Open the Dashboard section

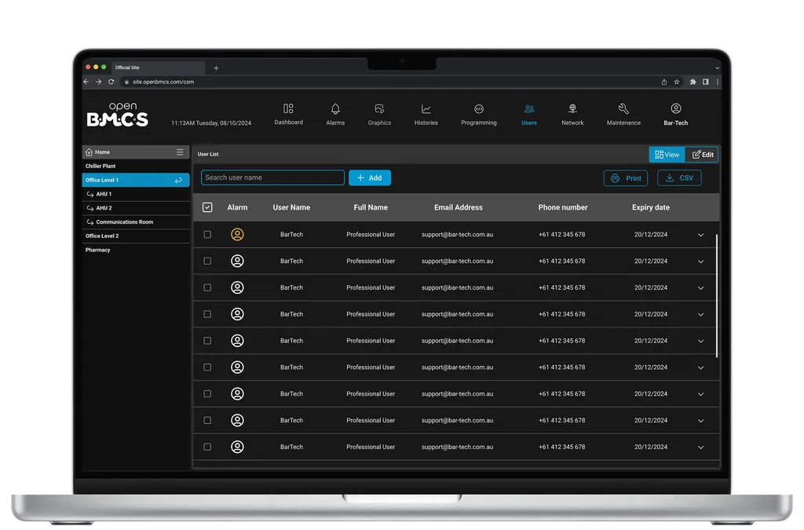pyautogui.click(x=288, y=115)
